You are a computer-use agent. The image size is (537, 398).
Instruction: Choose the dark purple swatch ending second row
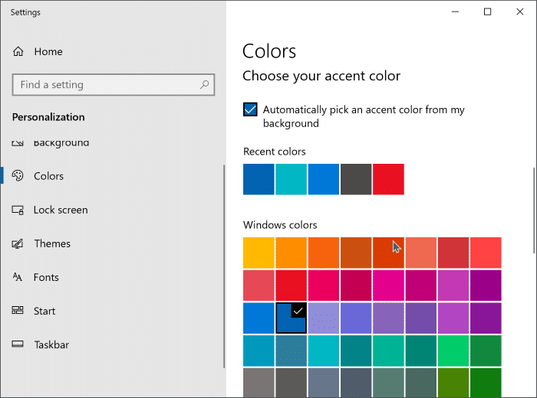(x=486, y=285)
